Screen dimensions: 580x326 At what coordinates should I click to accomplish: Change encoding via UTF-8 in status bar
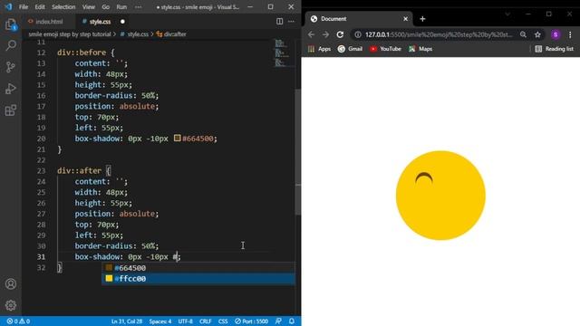[x=185, y=321]
